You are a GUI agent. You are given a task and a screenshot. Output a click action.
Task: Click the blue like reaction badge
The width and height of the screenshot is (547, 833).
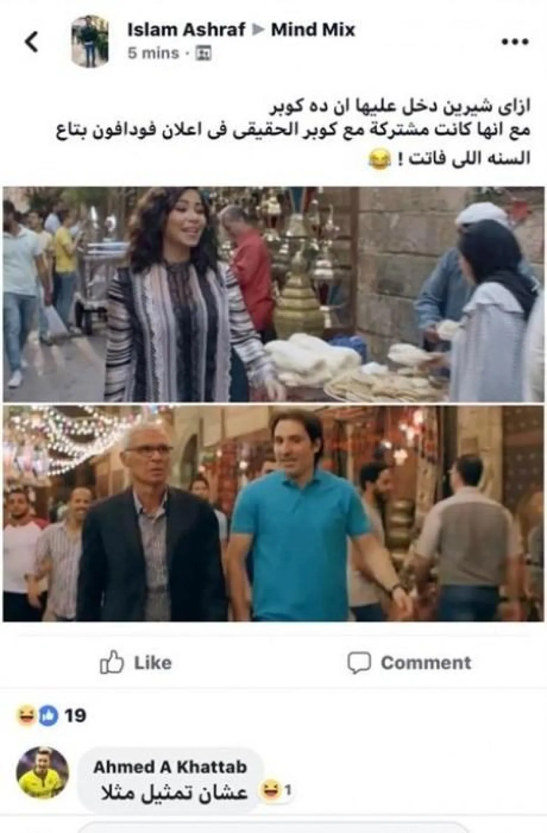[x=49, y=716]
